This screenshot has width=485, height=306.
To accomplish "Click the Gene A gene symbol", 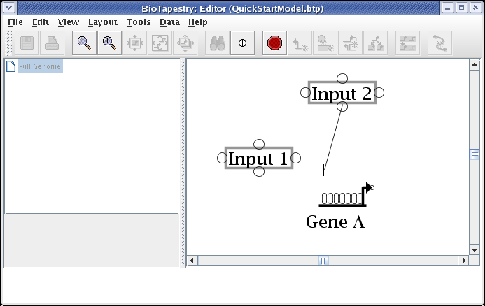I will [x=343, y=198].
